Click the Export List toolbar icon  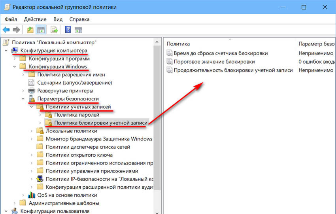(x=55, y=30)
